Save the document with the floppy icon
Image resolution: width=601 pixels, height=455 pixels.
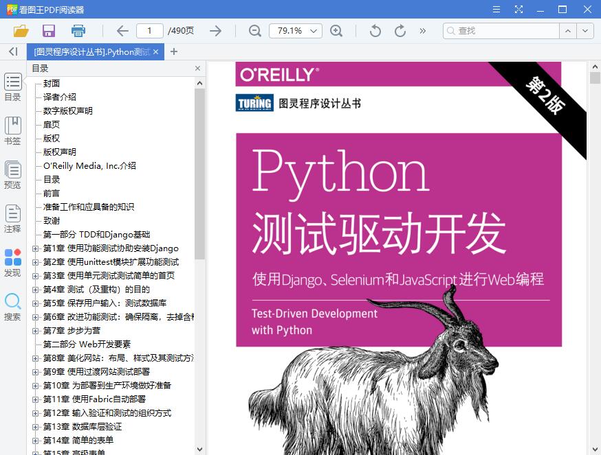click(x=49, y=31)
